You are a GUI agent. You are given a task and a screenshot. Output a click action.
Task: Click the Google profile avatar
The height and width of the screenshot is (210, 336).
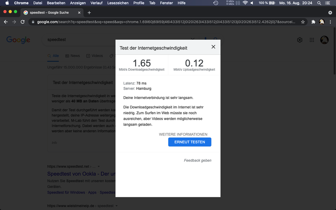click(324, 40)
